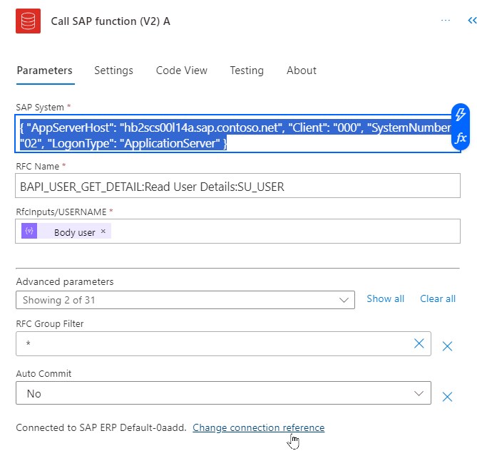Remove the RFC Group Filter parameter
Screen dimensions: 477x468
pyautogui.click(x=447, y=346)
